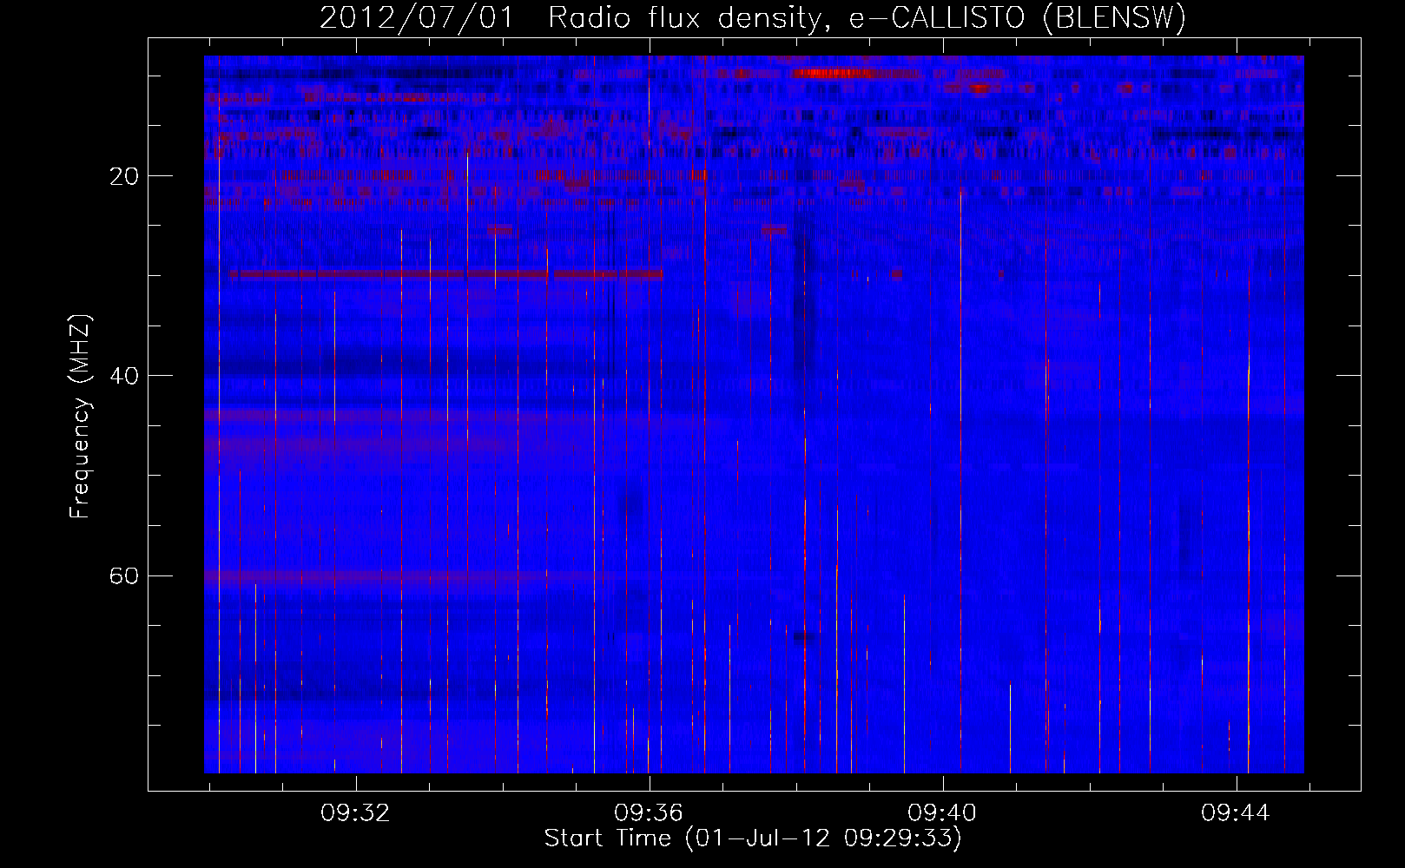The width and height of the screenshot is (1405, 868).
Task: Click the bright red burst at top near 09:38
Action: point(834,73)
